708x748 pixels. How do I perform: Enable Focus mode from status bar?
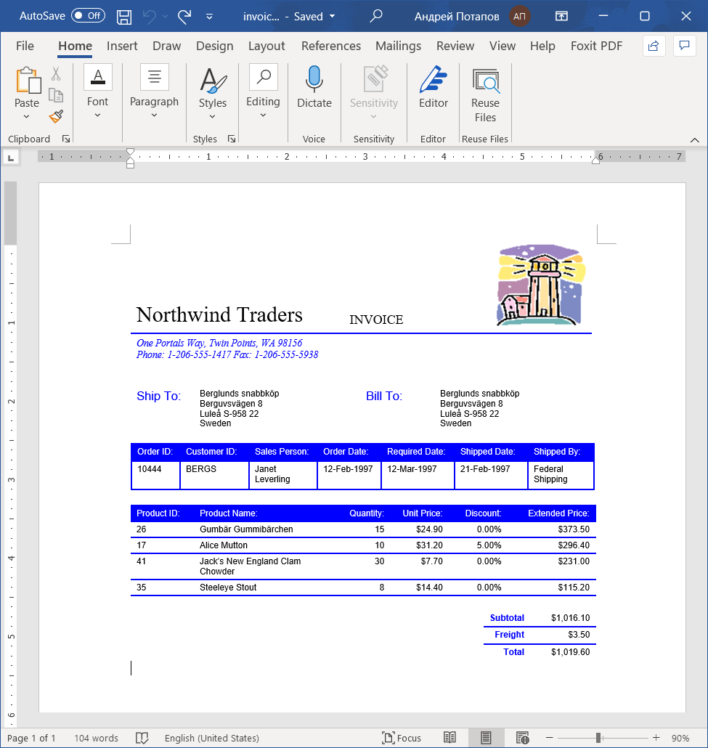(x=402, y=738)
